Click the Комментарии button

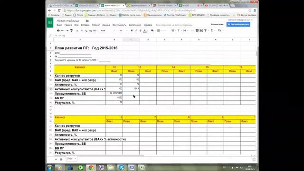(217, 24)
